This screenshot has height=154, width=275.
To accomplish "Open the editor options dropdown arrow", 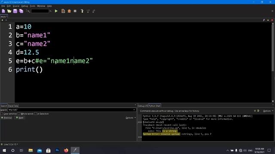I will pyautogui.click(x=268, y=20).
